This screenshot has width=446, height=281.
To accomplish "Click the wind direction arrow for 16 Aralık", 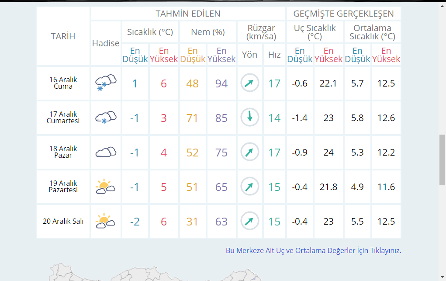I will tap(249, 83).
